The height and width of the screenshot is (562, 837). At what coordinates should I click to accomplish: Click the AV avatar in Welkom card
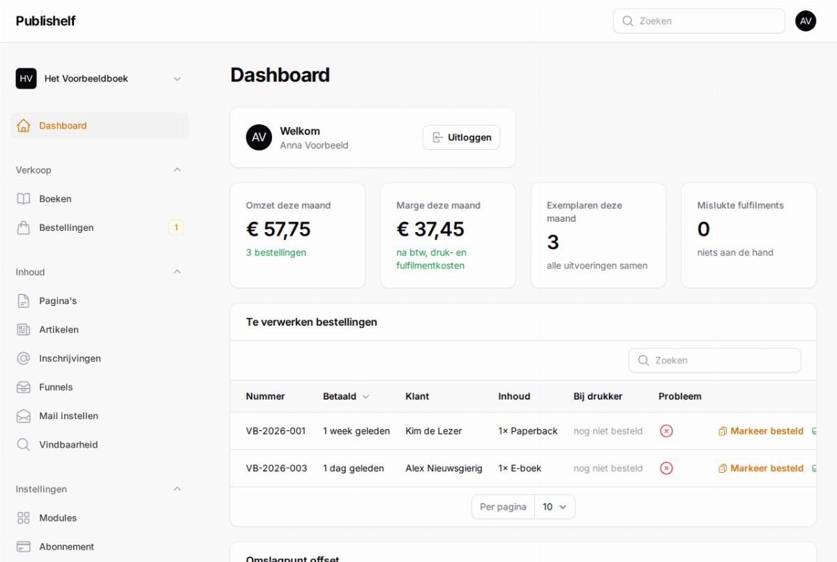(x=259, y=137)
